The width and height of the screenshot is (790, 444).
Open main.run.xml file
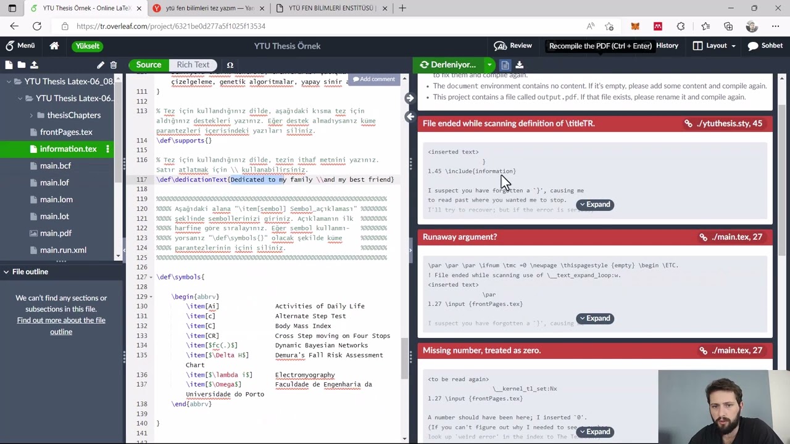coord(63,250)
